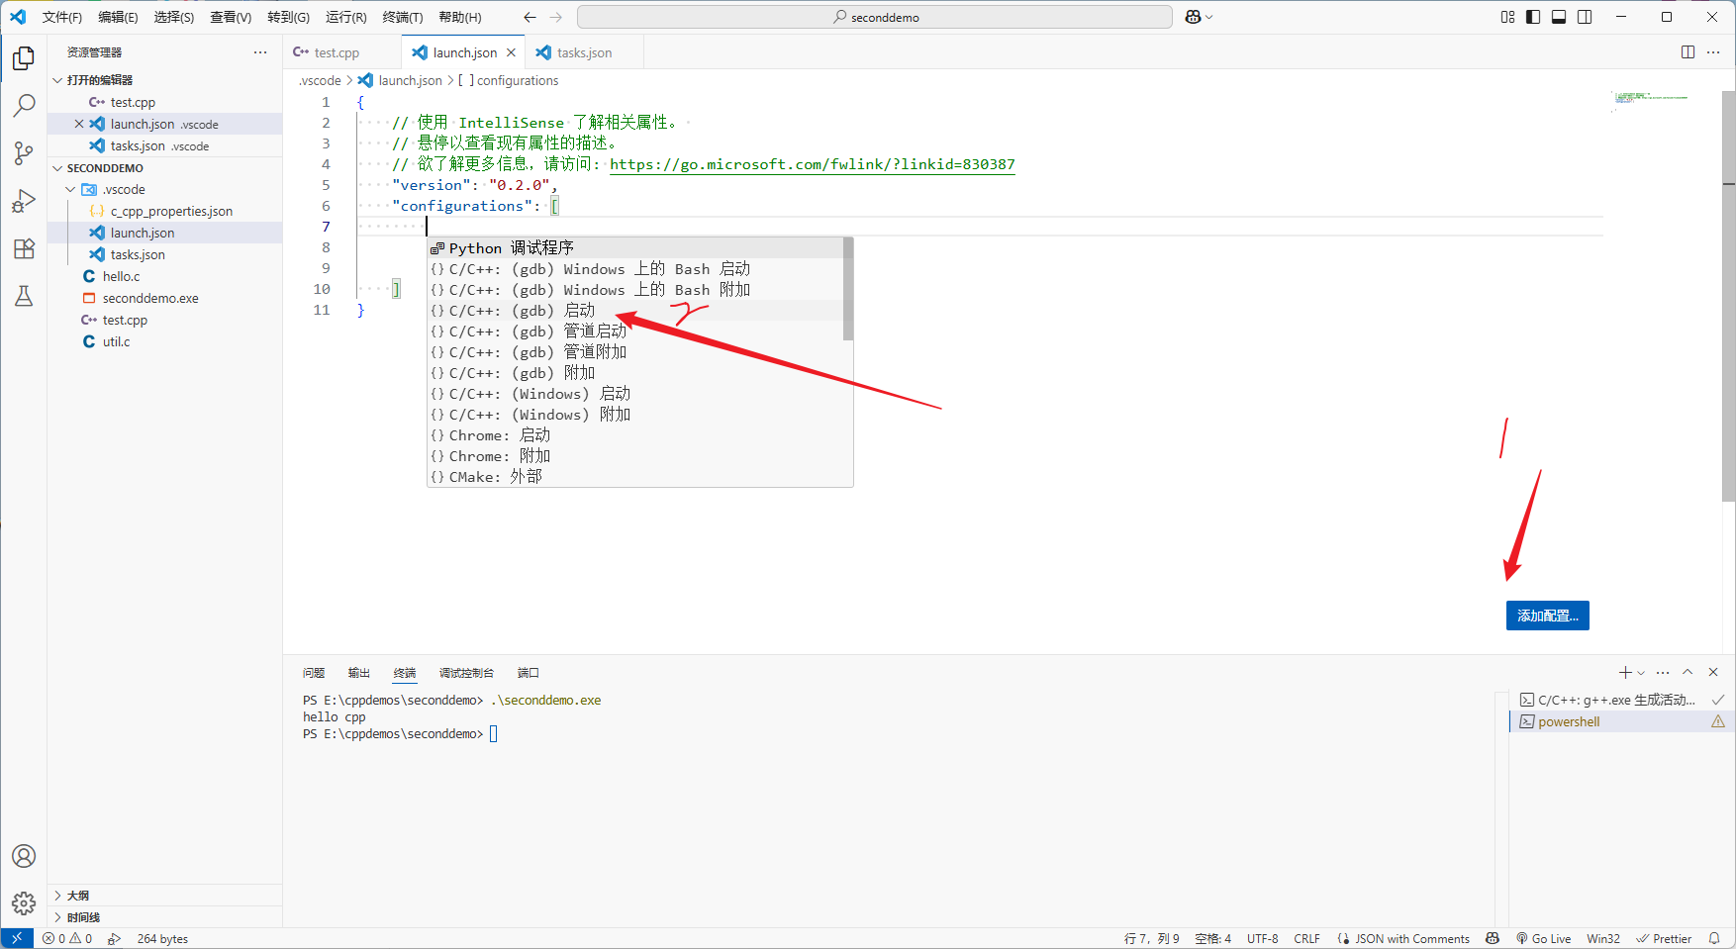Go forward with the navigation arrow
Image resolution: width=1736 pixels, height=949 pixels.
point(555,17)
